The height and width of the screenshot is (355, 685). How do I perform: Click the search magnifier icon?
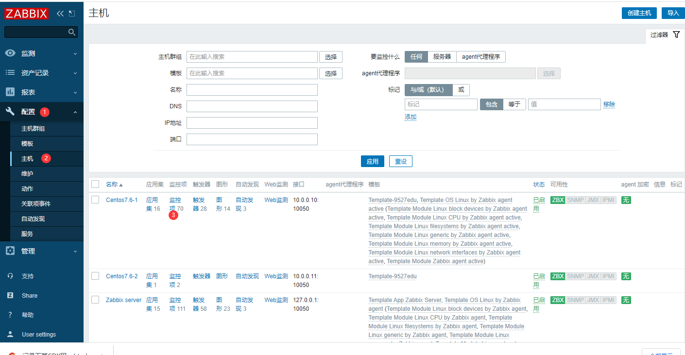[72, 32]
